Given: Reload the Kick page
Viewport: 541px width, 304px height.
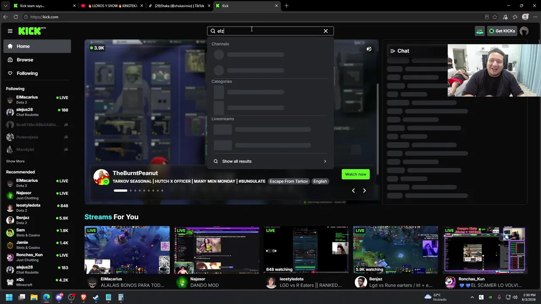Looking at the screenshot, I should pos(16,17).
